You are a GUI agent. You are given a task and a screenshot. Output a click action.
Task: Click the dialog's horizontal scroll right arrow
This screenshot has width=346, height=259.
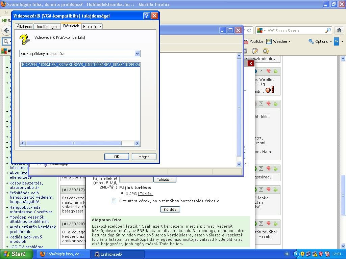coord(137,143)
